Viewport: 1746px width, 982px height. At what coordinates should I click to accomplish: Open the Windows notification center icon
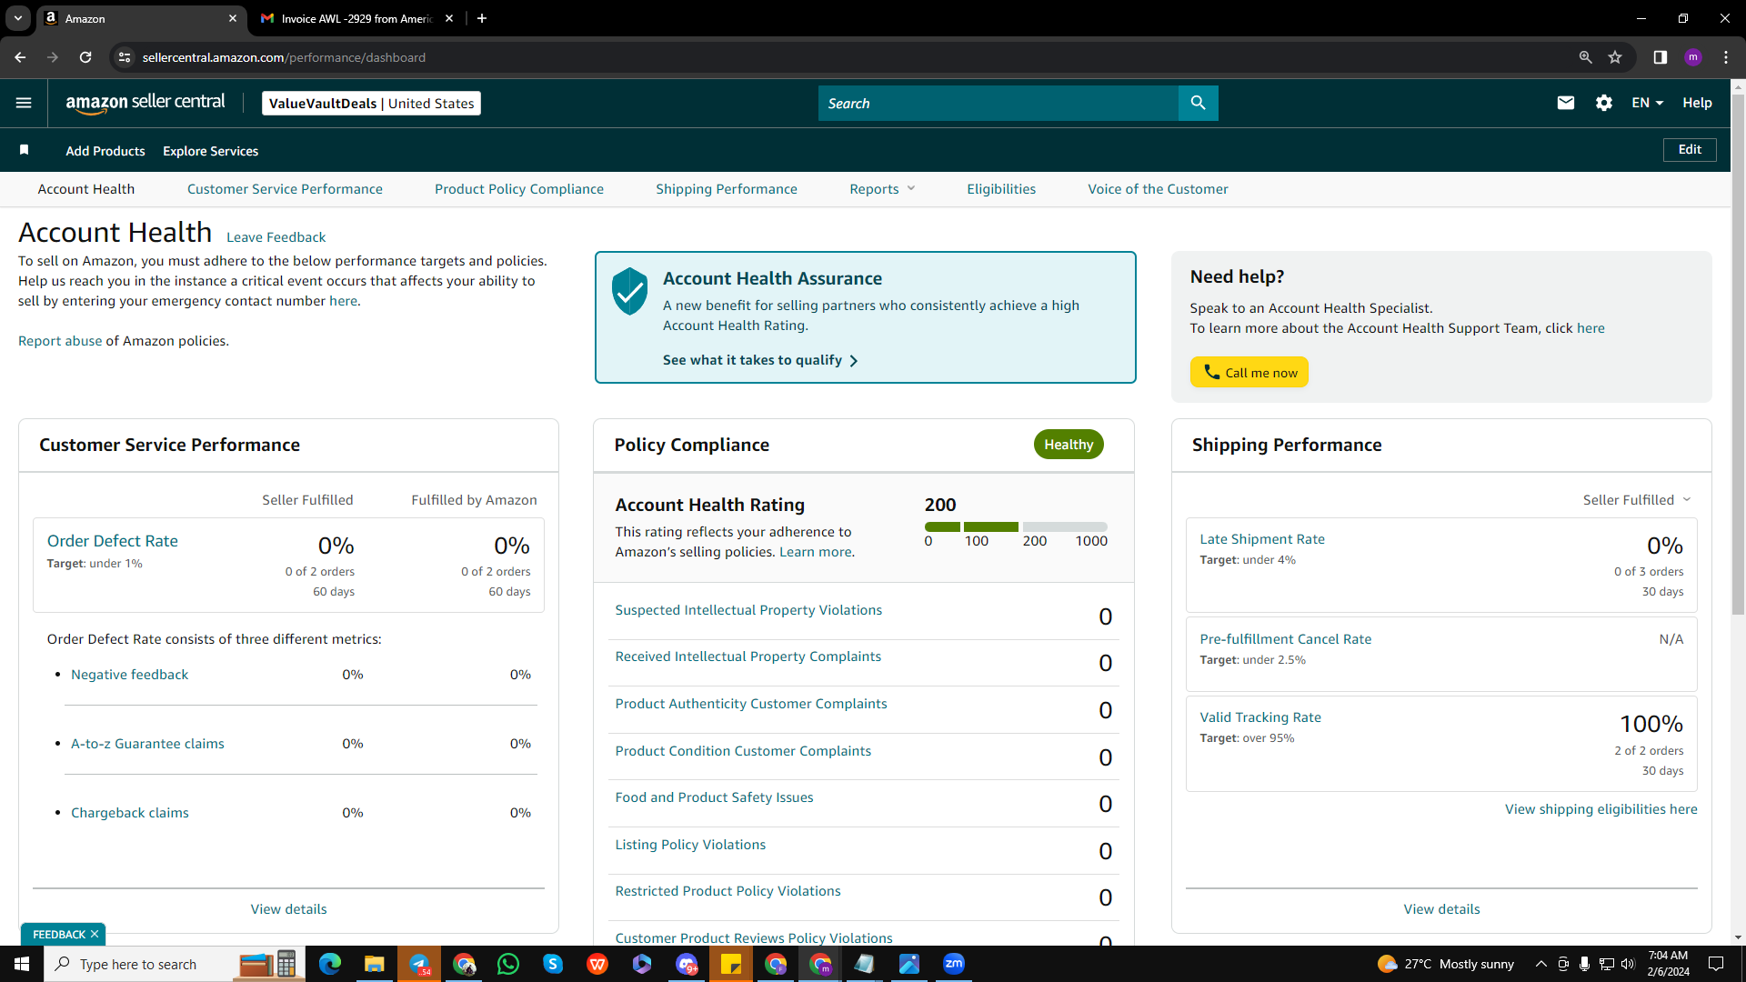(x=1716, y=964)
